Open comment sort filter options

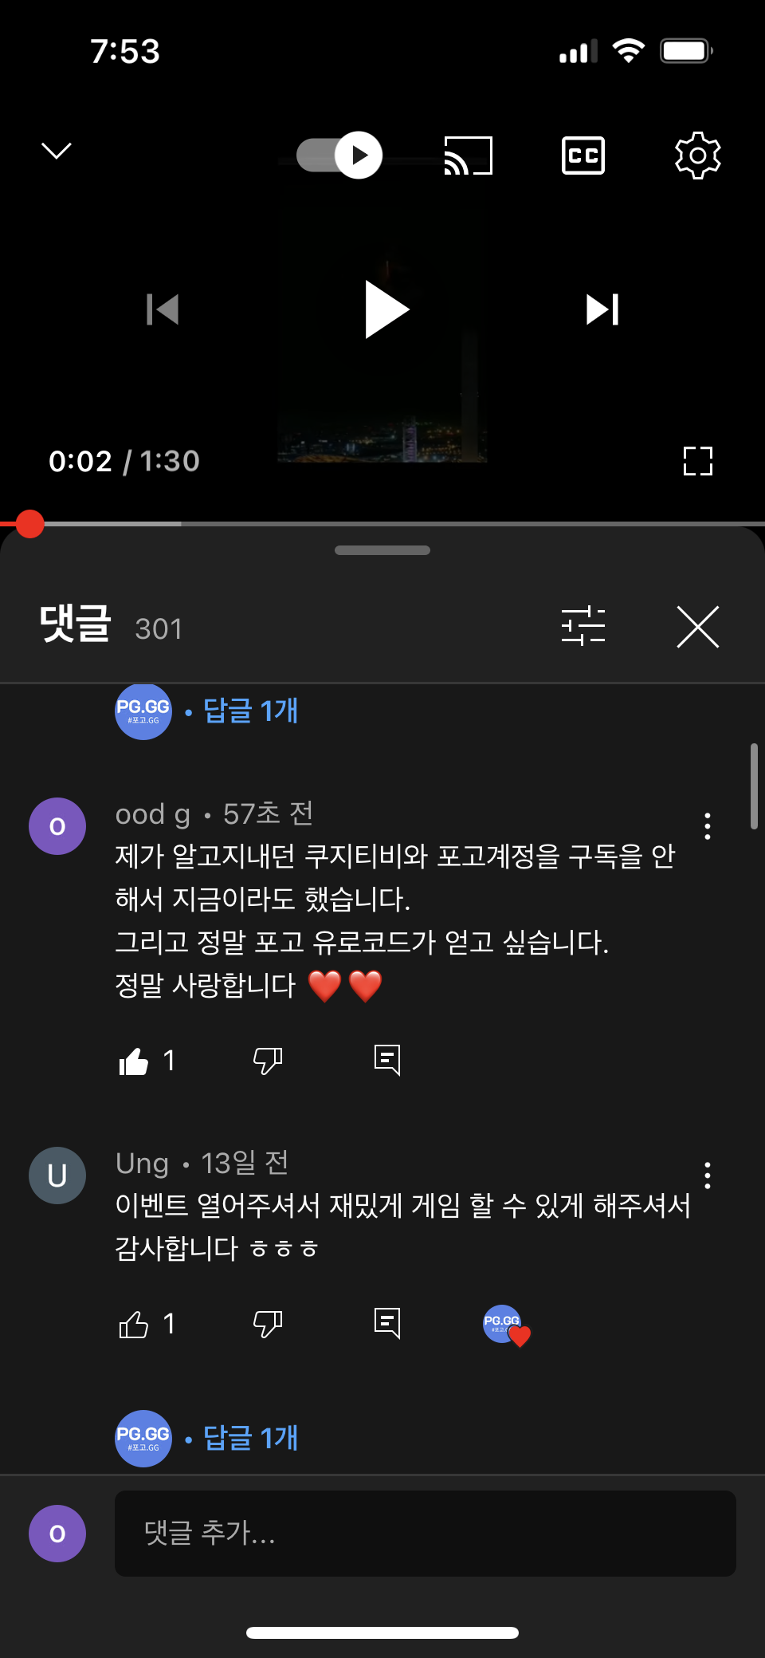coord(583,626)
